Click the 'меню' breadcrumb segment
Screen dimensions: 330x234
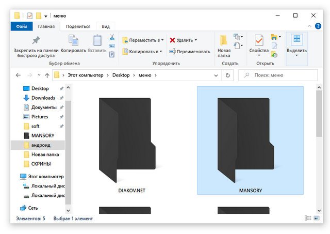(145, 75)
